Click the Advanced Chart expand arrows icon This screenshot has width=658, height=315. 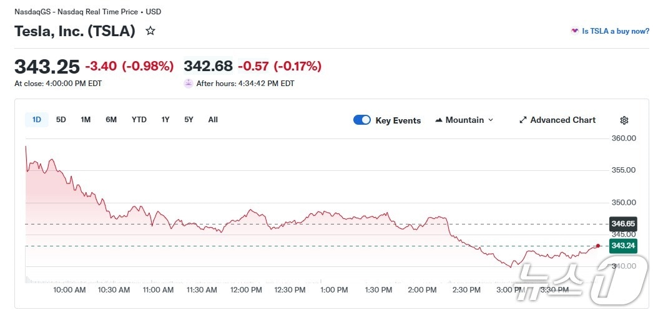click(523, 120)
